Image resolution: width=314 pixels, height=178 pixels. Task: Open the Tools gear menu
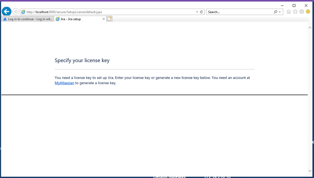pos(301,12)
